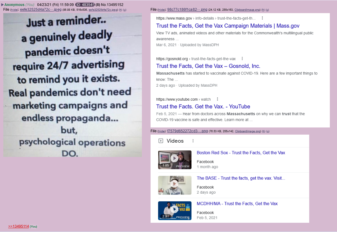The image size is (337, 232).
Task: Open post number 13495152 link
Action: (112, 5)
